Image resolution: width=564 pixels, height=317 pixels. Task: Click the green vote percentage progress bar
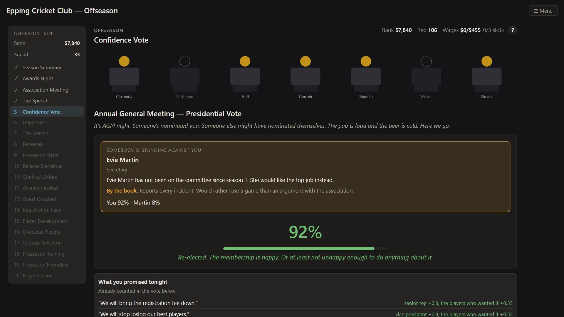click(305, 249)
